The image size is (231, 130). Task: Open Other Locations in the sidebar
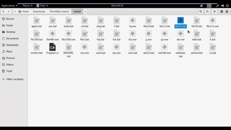click(14, 79)
